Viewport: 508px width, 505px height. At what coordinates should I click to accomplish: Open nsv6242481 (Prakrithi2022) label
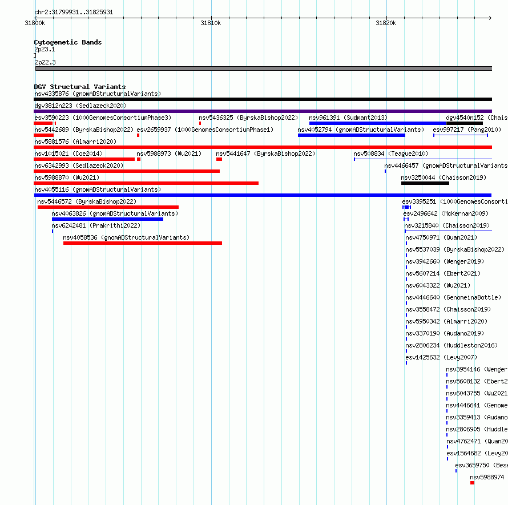click(x=96, y=226)
